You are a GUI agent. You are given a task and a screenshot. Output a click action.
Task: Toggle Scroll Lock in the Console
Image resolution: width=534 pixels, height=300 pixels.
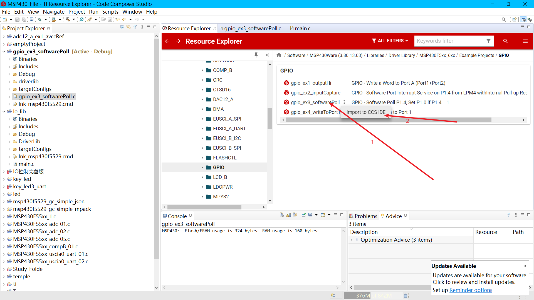click(x=288, y=215)
